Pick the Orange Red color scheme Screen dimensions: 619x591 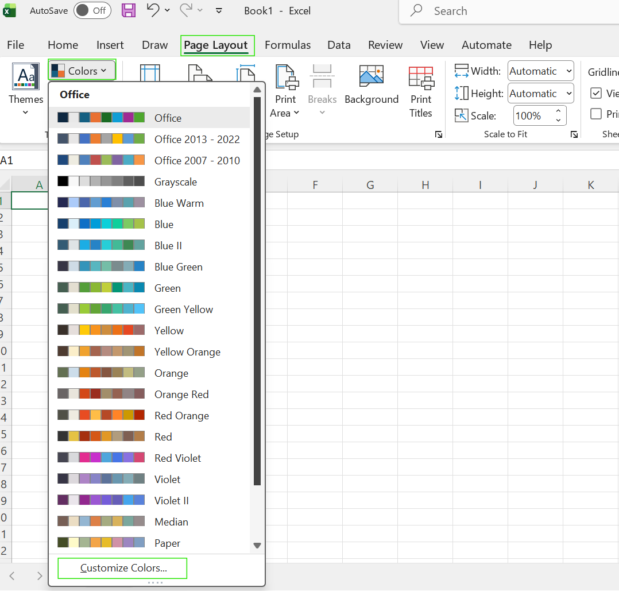point(150,395)
